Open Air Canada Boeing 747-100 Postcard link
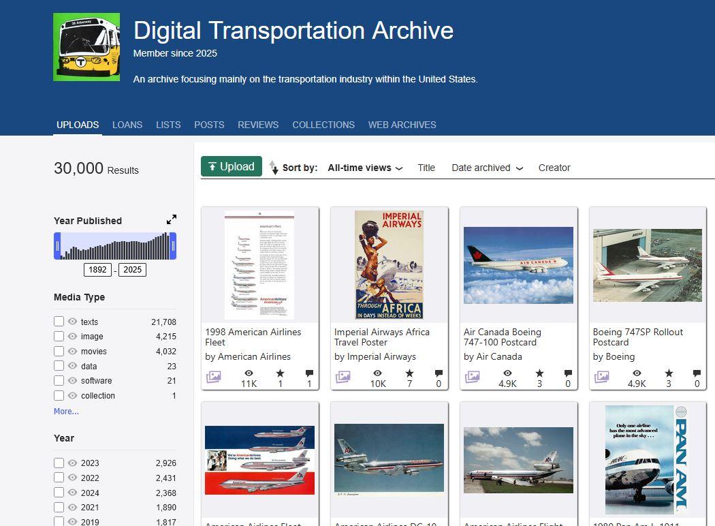715x526 pixels. point(503,337)
